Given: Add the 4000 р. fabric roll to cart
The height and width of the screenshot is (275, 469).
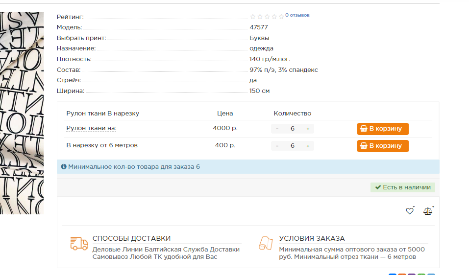Looking at the screenshot, I should pos(383,129).
